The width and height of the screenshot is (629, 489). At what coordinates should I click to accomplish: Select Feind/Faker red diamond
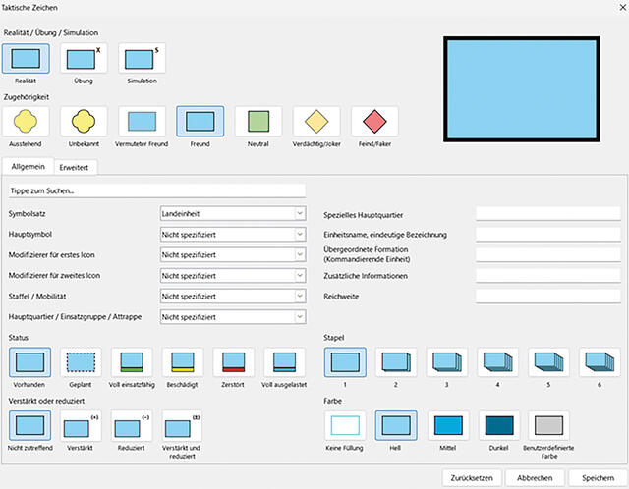pyautogui.click(x=374, y=121)
